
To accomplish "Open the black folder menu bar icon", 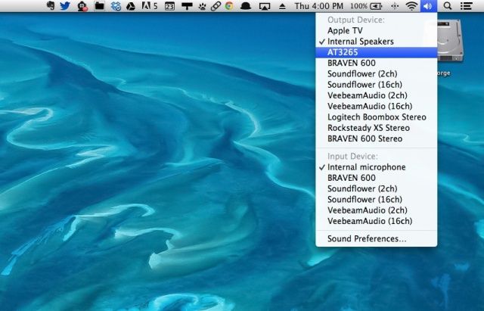I will (x=99, y=5).
